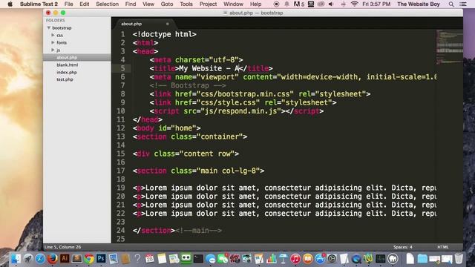Open iTunes from the dock
475x267 pixels.
(x=295, y=259)
